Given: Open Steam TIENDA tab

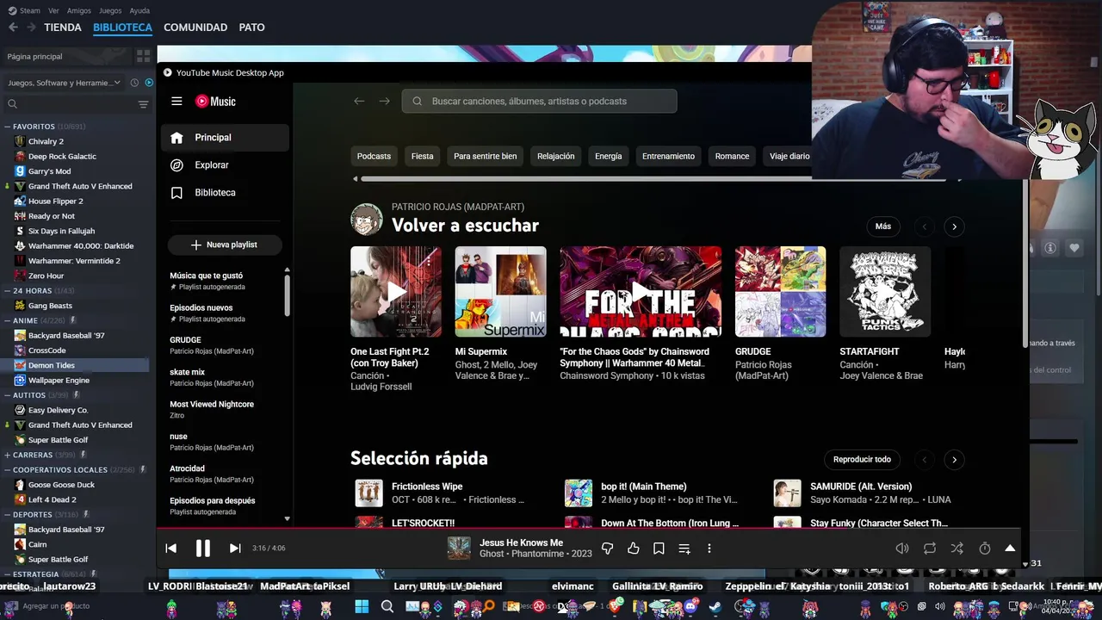Looking at the screenshot, I should pos(63,28).
